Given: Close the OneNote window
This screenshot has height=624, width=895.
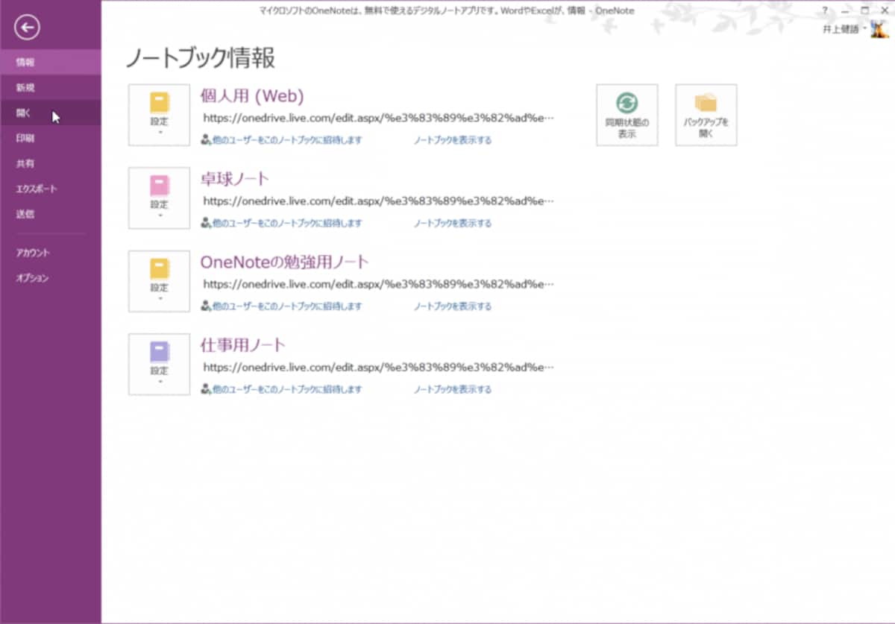Looking at the screenshot, I should pos(884,10).
